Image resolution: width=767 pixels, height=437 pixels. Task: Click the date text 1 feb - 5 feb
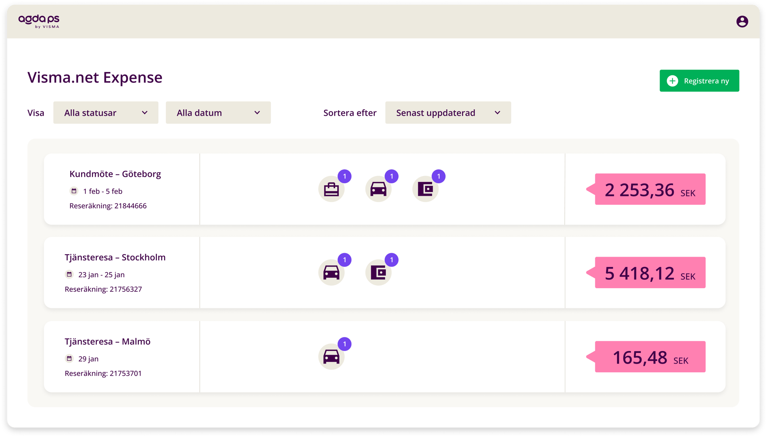103,191
